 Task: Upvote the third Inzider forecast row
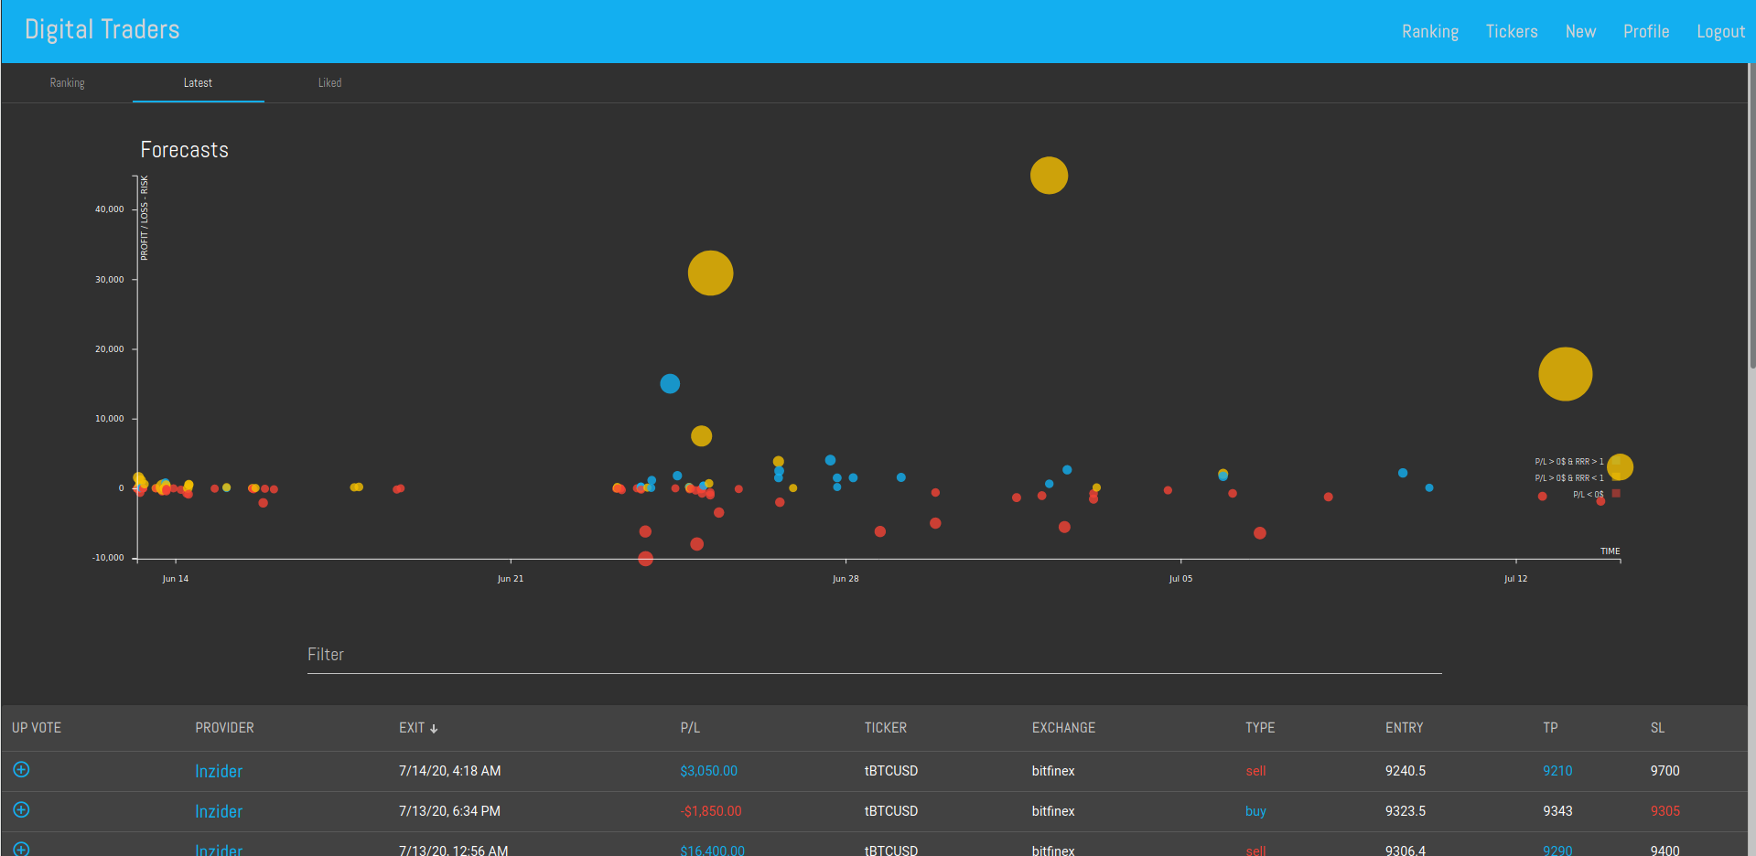21,849
